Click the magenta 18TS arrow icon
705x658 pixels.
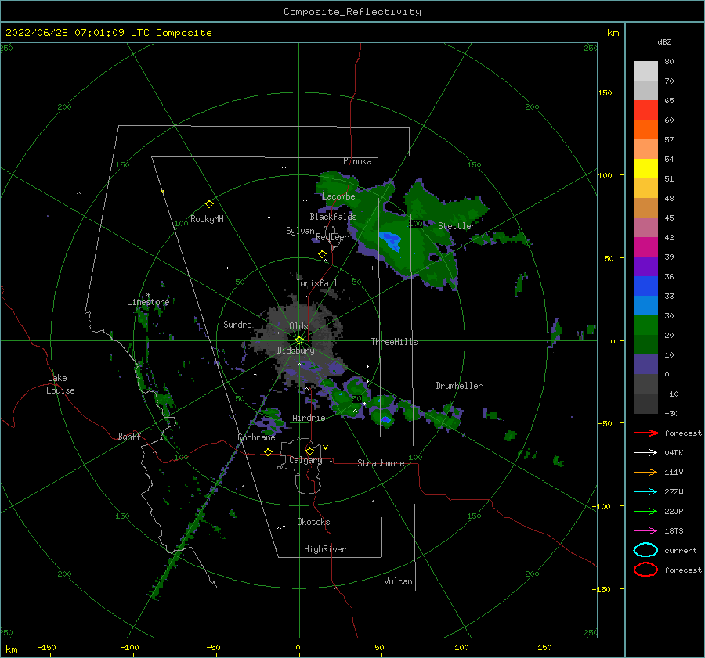645,531
